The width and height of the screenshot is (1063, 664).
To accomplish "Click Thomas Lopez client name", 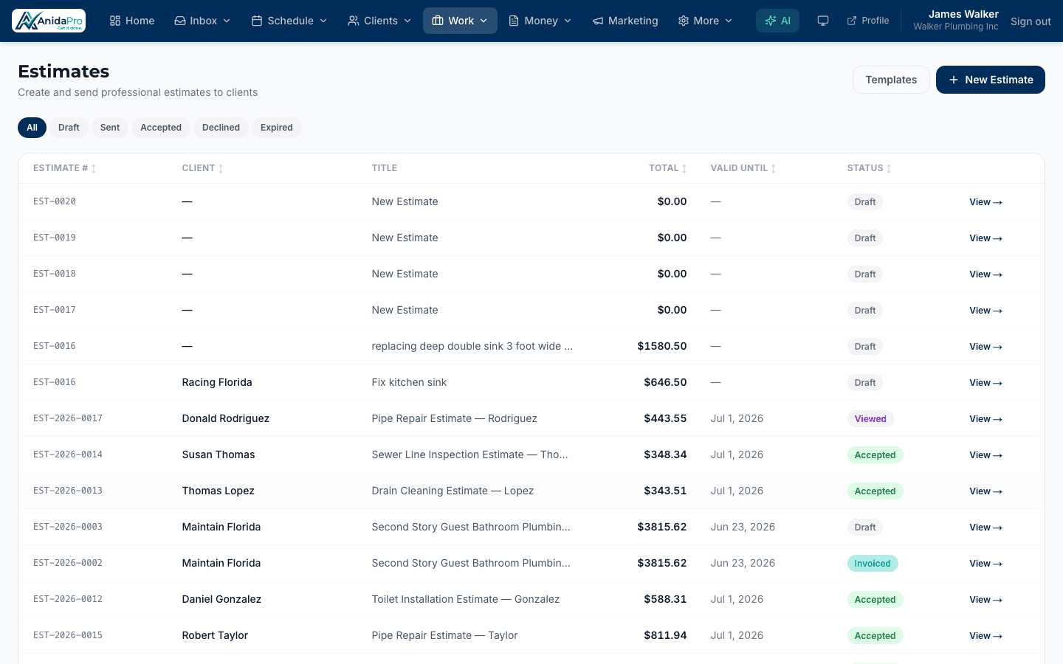I will [219, 491].
